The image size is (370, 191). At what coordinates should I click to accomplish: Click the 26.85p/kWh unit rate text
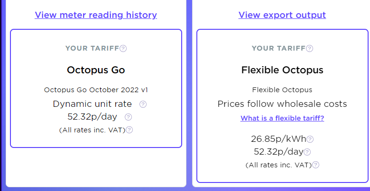point(278,139)
